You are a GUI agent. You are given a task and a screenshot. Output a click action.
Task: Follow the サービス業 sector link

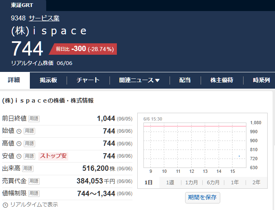pyautogui.click(x=44, y=18)
